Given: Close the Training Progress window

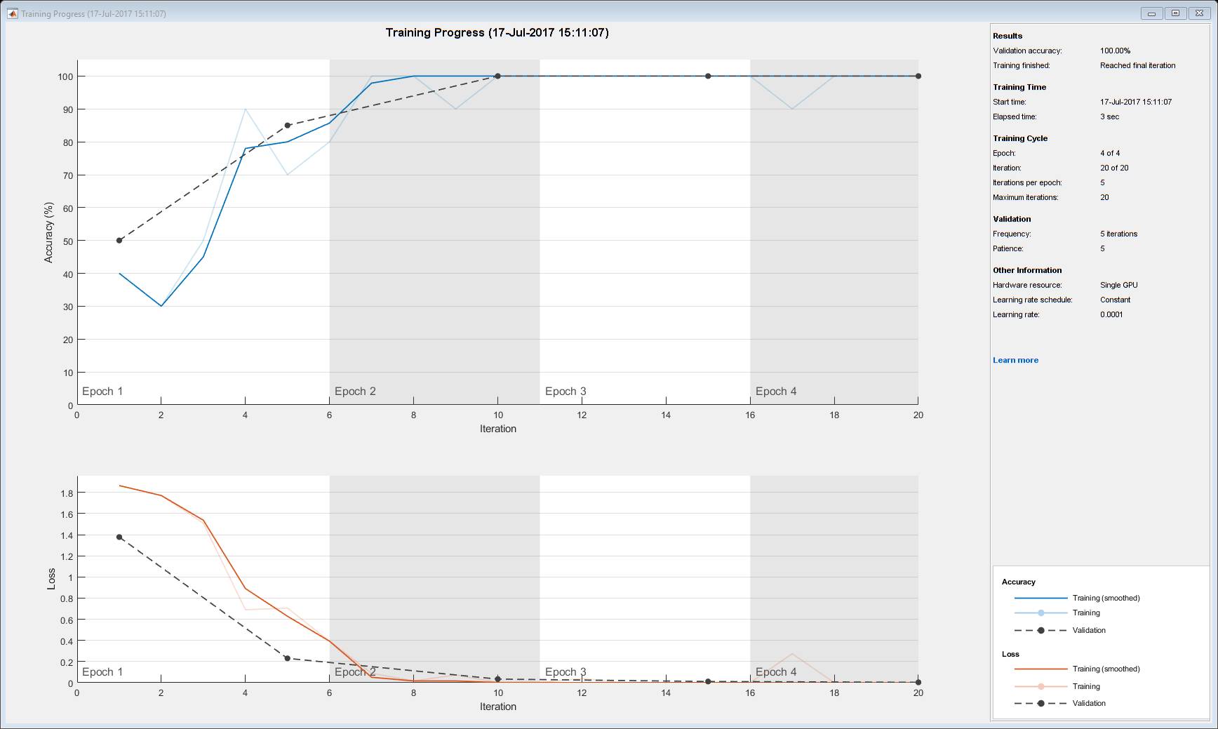Looking at the screenshot, I should coord(1199,13).
